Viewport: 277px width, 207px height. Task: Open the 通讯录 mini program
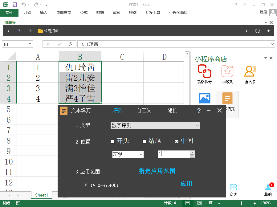(250, 74)
